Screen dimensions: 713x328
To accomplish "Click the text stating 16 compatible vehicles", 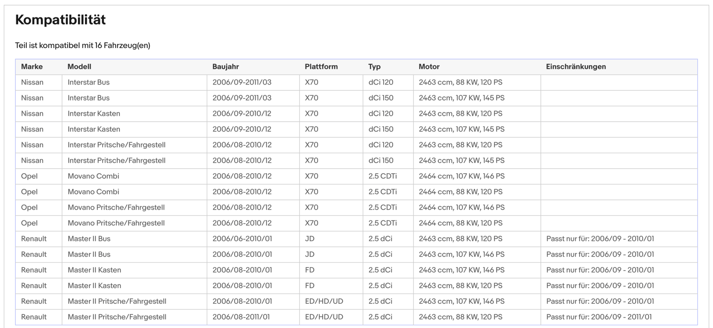I will click(82, 45).
